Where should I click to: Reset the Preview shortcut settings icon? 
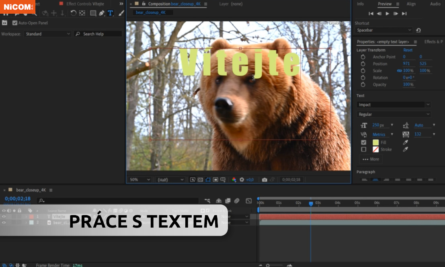[418, 30]
